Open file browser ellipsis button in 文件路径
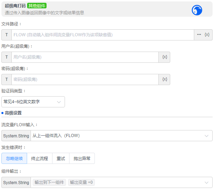Image resolution: width=214 pixels, height=189 pixels. (199, 35)
